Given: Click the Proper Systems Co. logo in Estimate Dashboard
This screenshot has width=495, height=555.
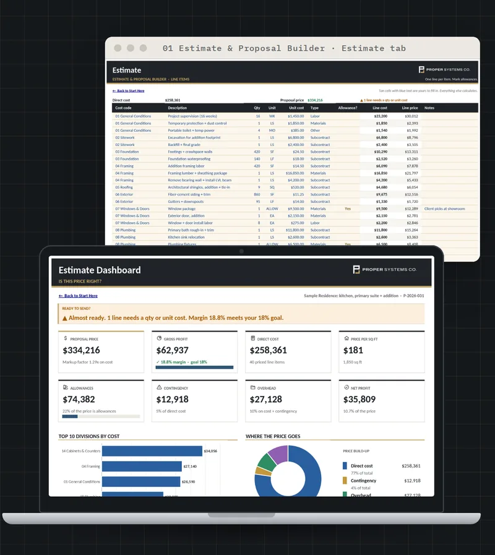Looking at the screenshot, I should click(x=385, y=269).
